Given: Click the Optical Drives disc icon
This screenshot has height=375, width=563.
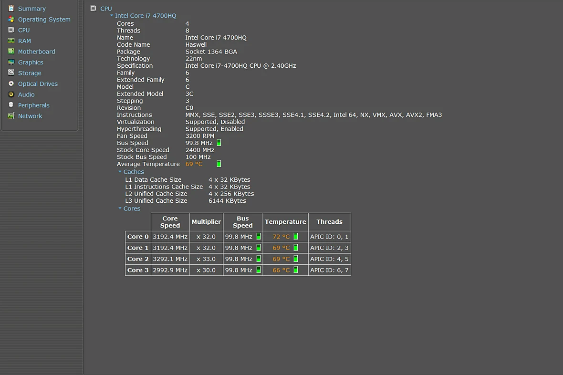Looking at the screenshot, I should 11,83.
